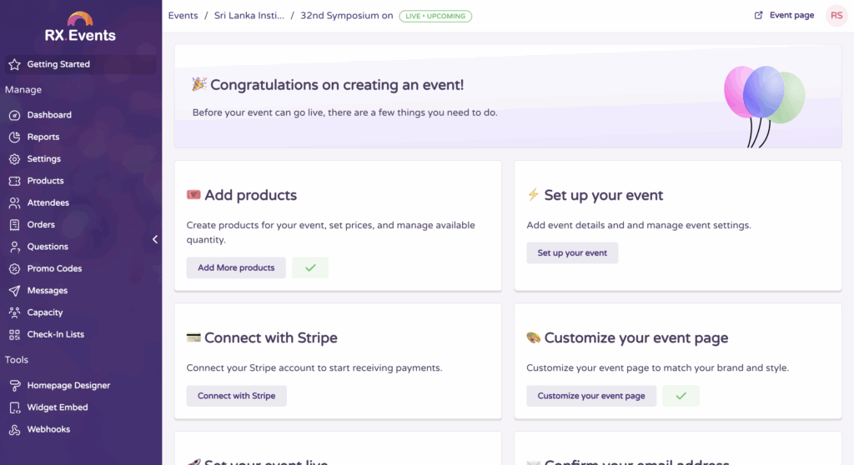Click the green checkmark beside Add More products
854x465 pixels.
click(310, 267)
